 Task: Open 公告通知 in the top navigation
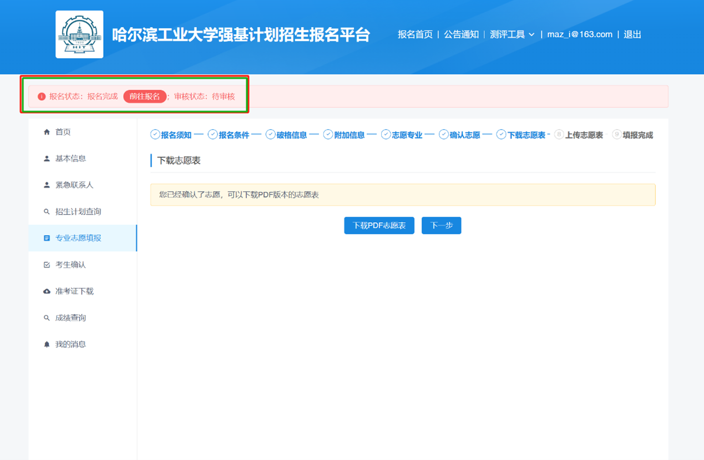(x=461, y=34)
